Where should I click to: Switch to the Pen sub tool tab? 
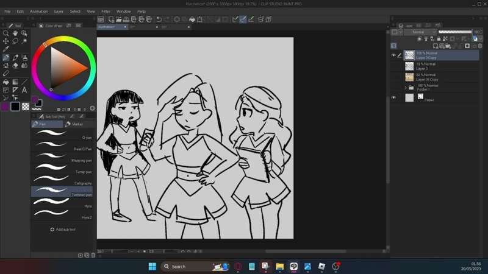pos(47,124)
